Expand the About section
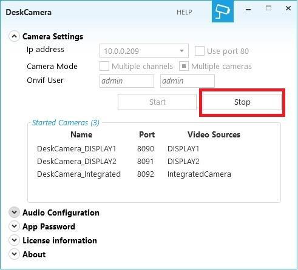The width and height of the screenshot is (298, 270). click(x=14, y=254)
